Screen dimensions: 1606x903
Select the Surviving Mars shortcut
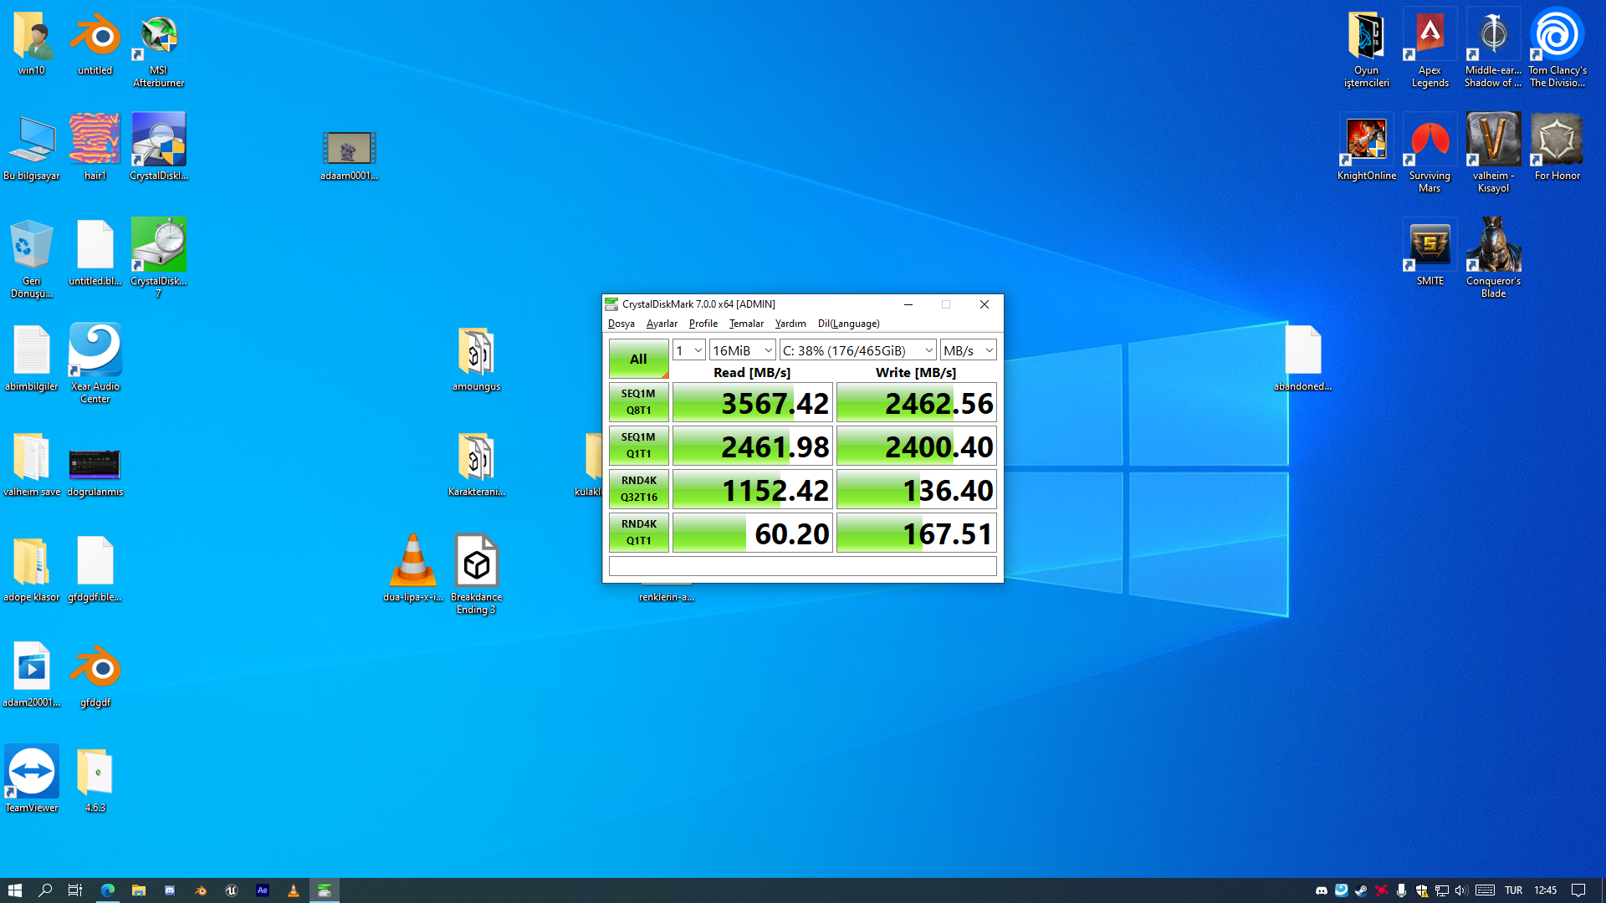coord(1430,154)
